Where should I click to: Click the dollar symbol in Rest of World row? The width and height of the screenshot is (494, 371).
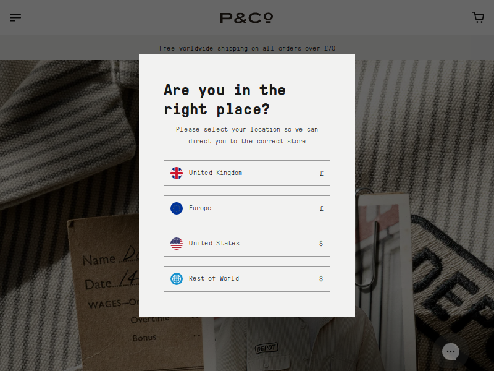pos(321,279)
